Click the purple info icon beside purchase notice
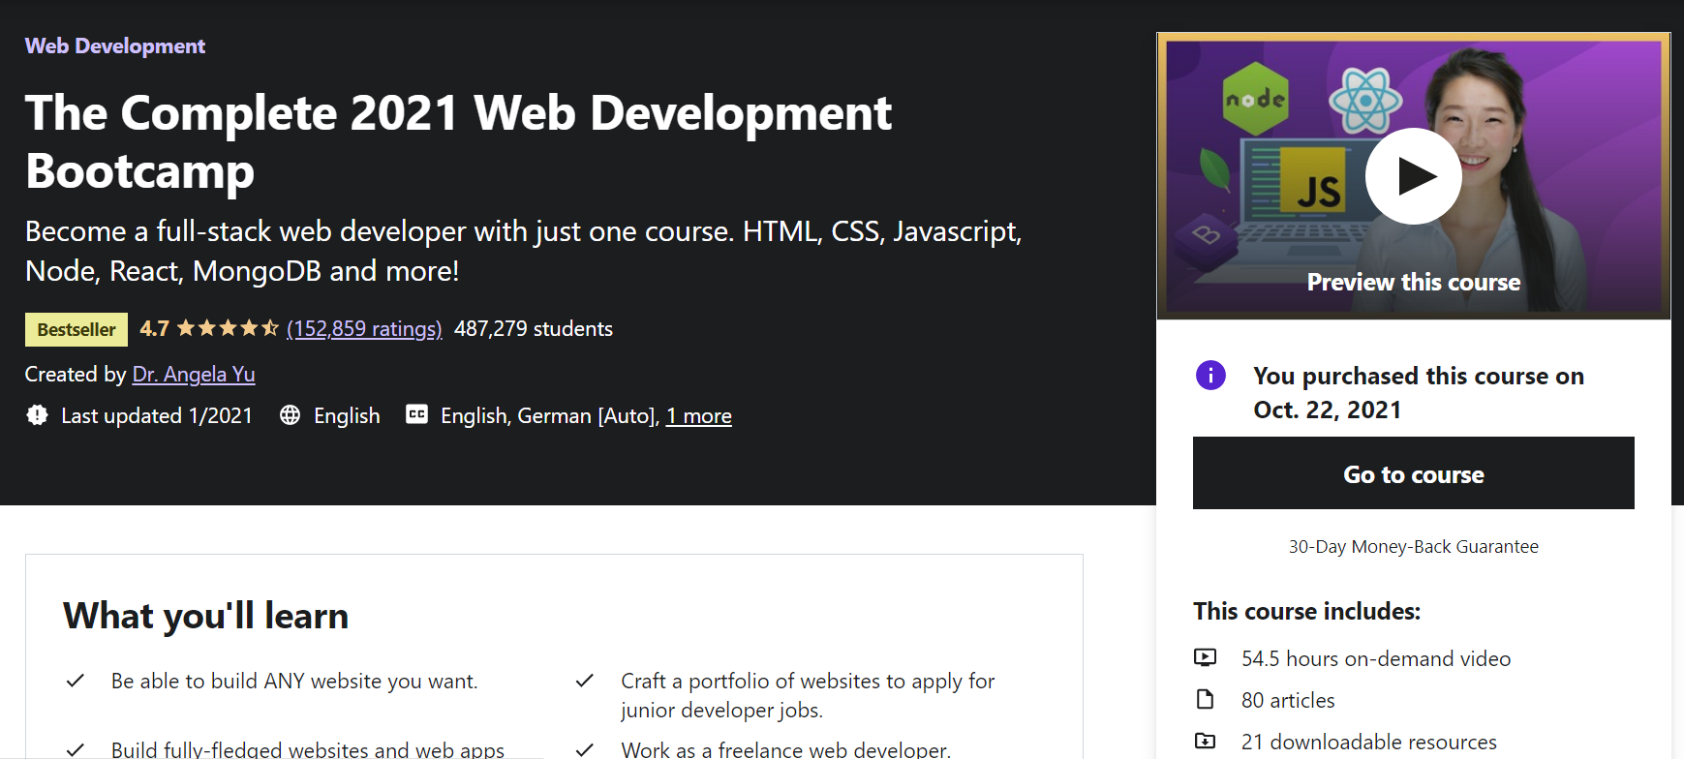Viewport: 1684px width, 759px height. pyautogui.click(x=1210, y=375)
